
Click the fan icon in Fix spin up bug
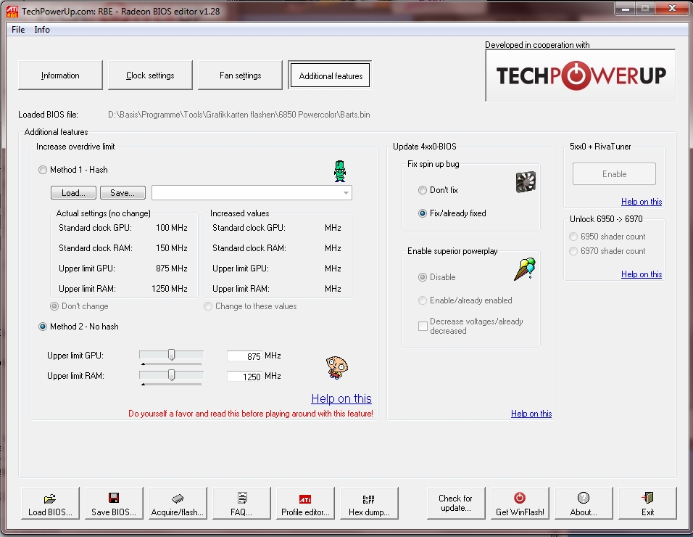[x=526, y=182]
